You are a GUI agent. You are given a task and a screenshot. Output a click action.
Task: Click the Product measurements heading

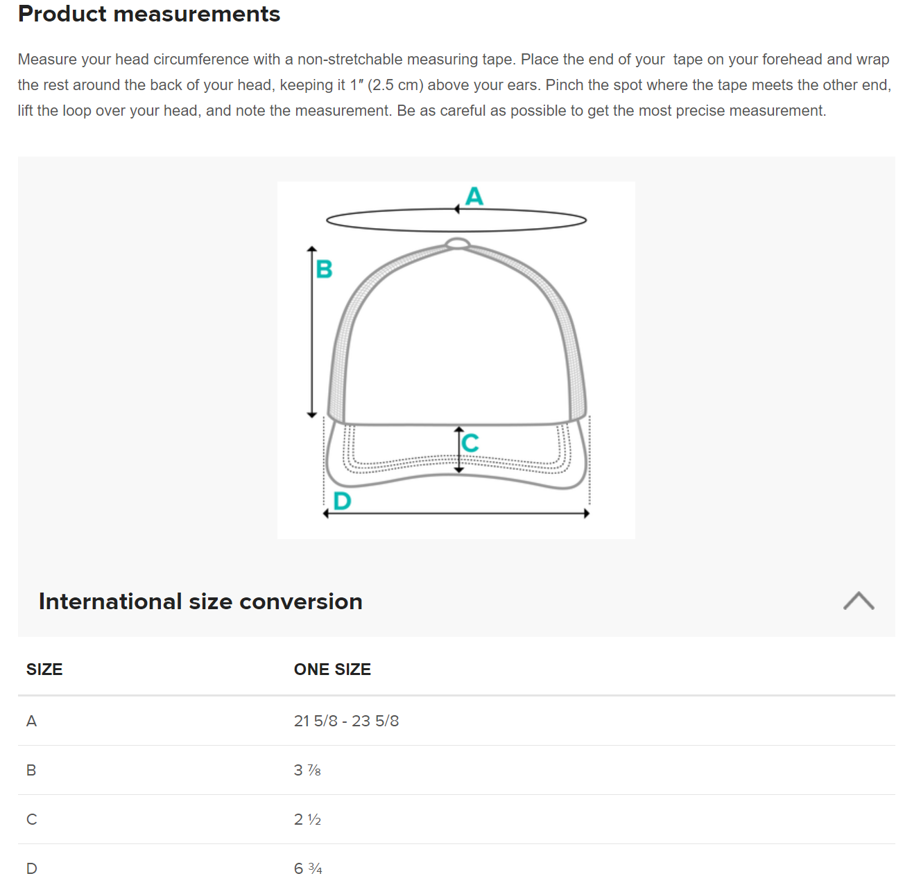pyautogui.click(x=149, y=14)
